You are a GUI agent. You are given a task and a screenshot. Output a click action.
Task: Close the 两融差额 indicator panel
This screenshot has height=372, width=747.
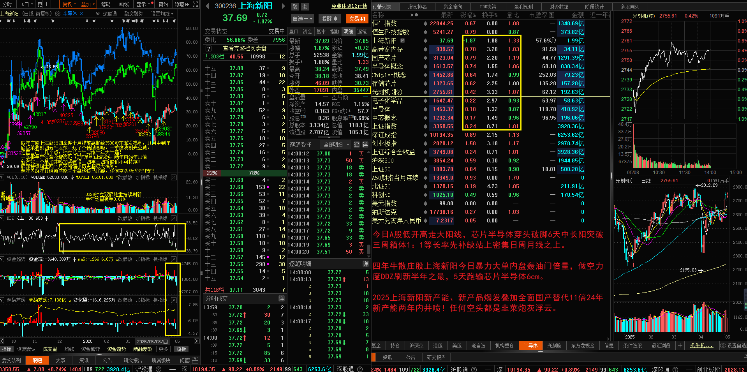pyautogui.click(x=174, y=300)
